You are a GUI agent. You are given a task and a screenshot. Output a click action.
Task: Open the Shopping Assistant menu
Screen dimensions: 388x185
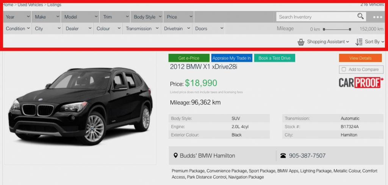pyautogui.click(x=328, y=42)
